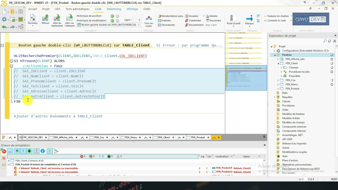Close the FEN_Produit document tab
Image resolution: width=338 pixels, height=190 pixels.
(x=208, y=137)
